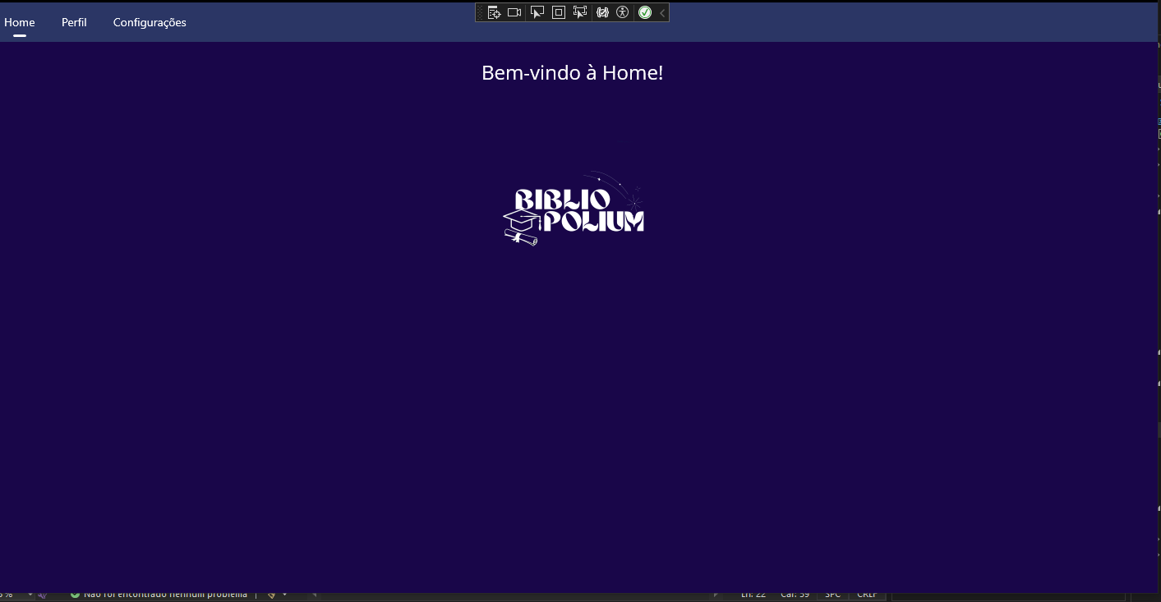Toggle select widget mode with the cursor icon
1161x602 pixels.
tap(538, 12)
